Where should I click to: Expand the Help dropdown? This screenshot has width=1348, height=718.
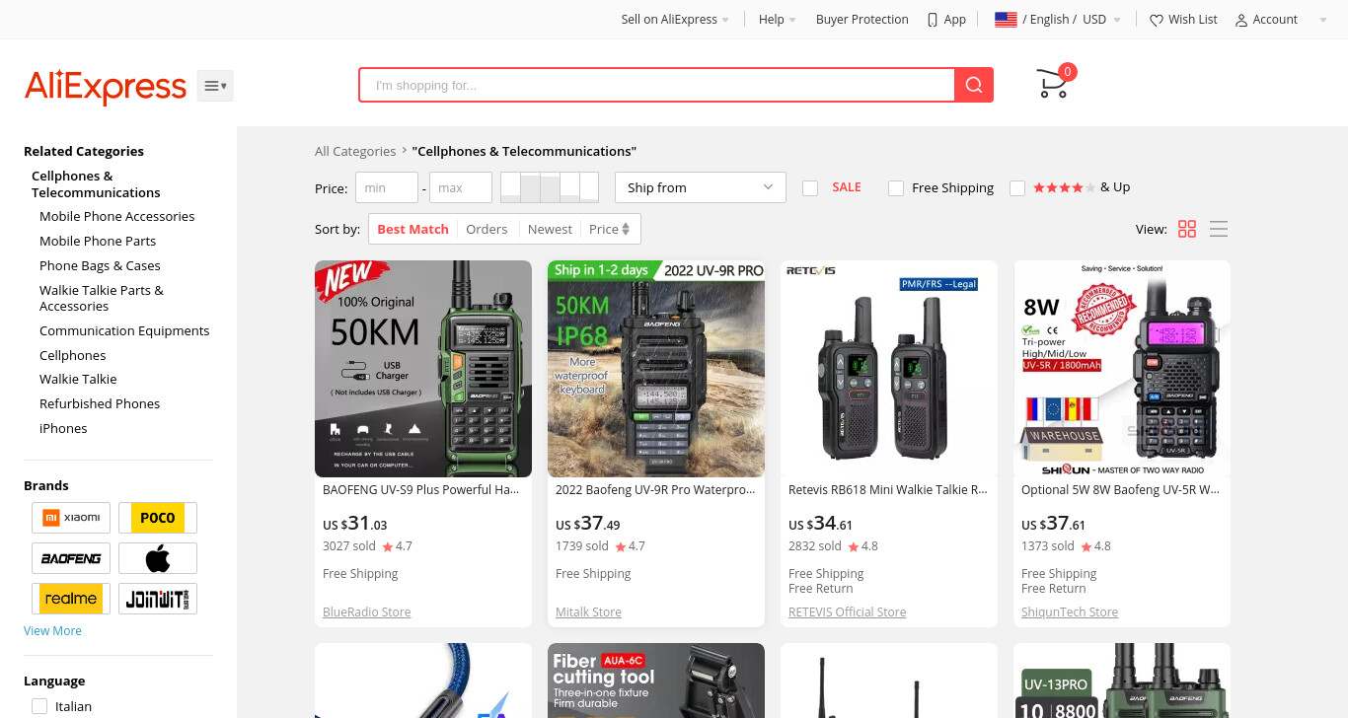point(777,20)
